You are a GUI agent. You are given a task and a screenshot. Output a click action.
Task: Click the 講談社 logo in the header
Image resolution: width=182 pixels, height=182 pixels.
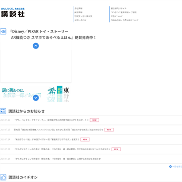(x=13, y=14)
